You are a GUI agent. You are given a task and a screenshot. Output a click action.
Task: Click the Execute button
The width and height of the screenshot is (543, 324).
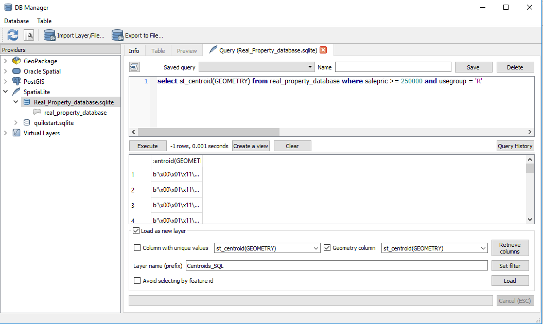[148, 146]
